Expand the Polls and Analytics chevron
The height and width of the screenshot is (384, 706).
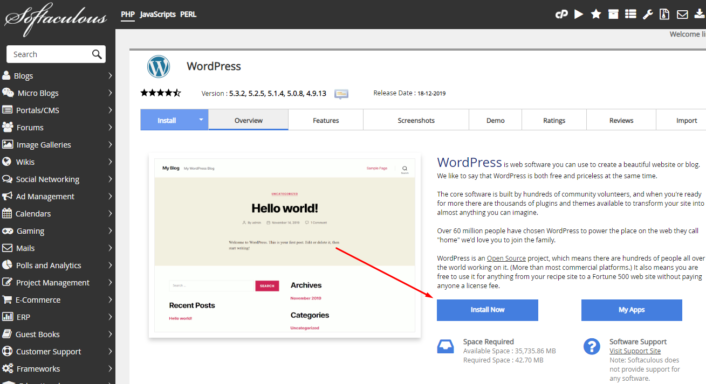click(x=110, y=265)
